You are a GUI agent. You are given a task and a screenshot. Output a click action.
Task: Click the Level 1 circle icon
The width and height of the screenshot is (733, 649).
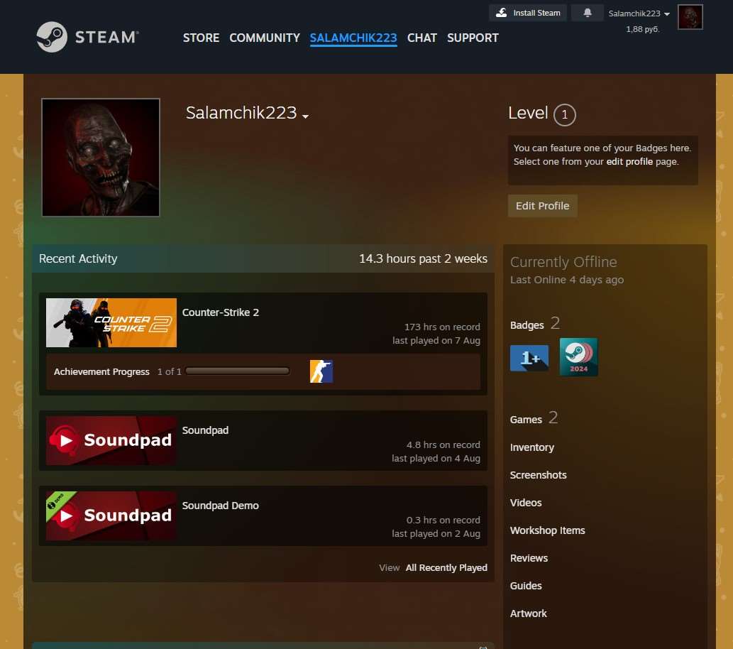(x=564, y=114)
